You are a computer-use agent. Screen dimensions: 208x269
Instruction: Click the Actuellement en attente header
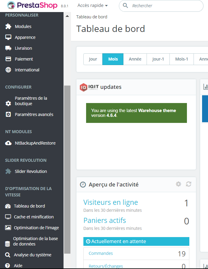(x=136, y=241)
